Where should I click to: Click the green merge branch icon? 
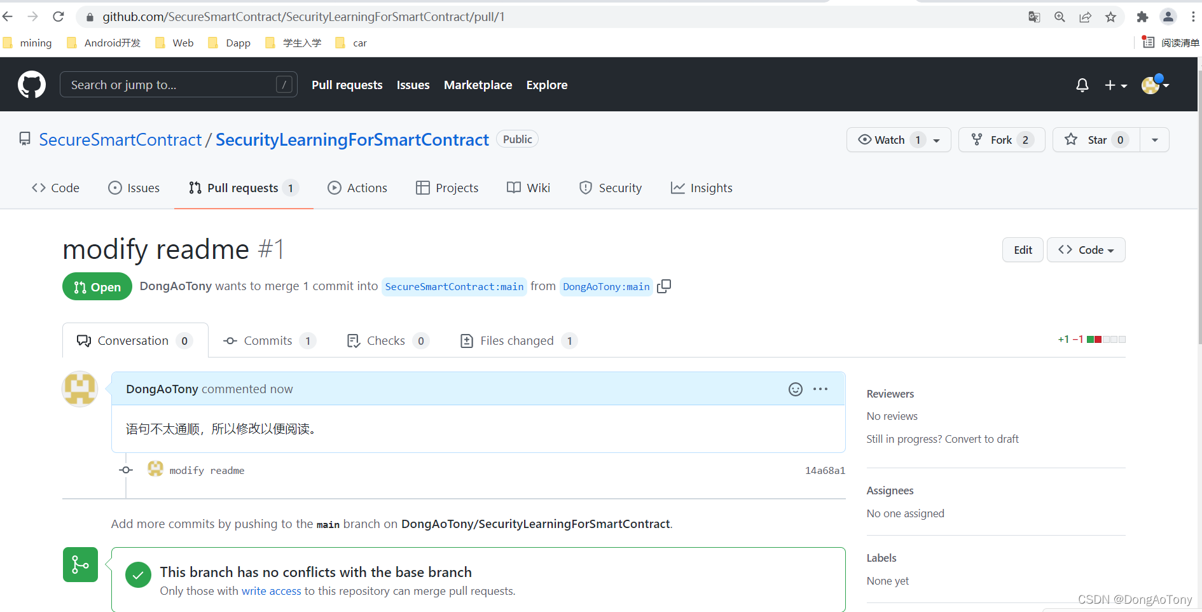point(80,564)
